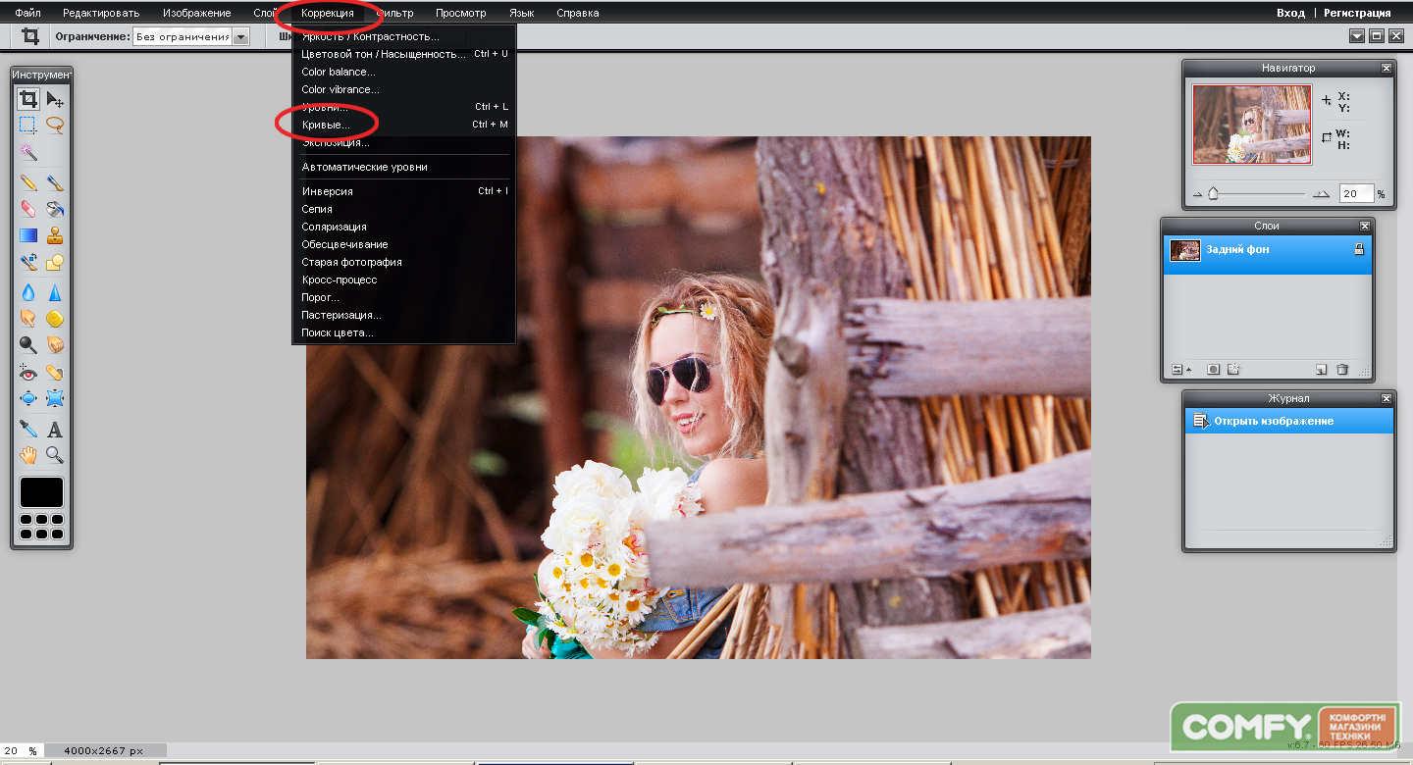Select the Gradient tool
Screen dimensions: 1413x765
[28, 235]
